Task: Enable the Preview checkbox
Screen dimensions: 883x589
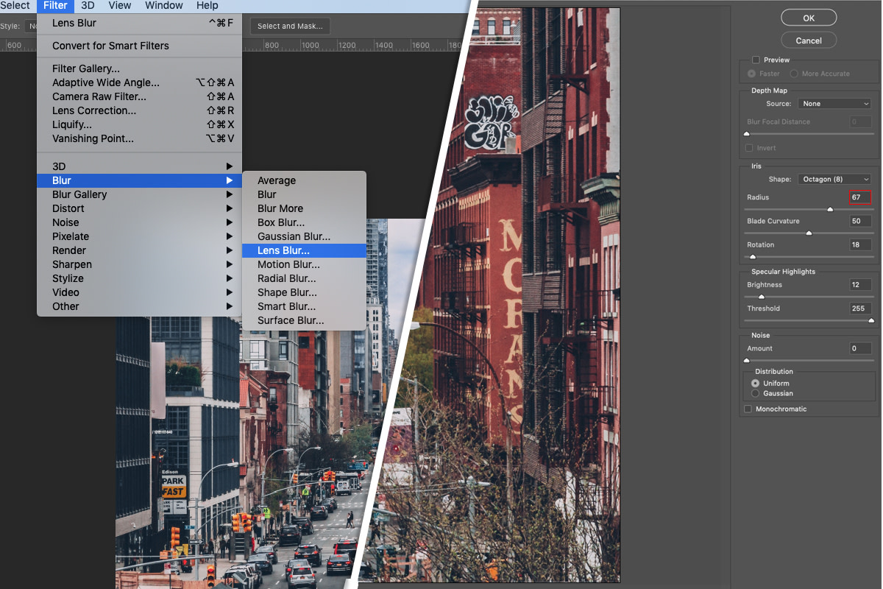Action: (756, 60)
